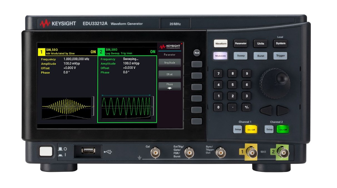Tap numeric keypad key 7
Image resolution: width=337 pixels, height=188 pixels.
(218, 74)
